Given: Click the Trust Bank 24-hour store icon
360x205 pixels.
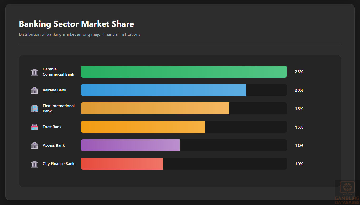Looking at the screenshot, I should tap(35, 127).
